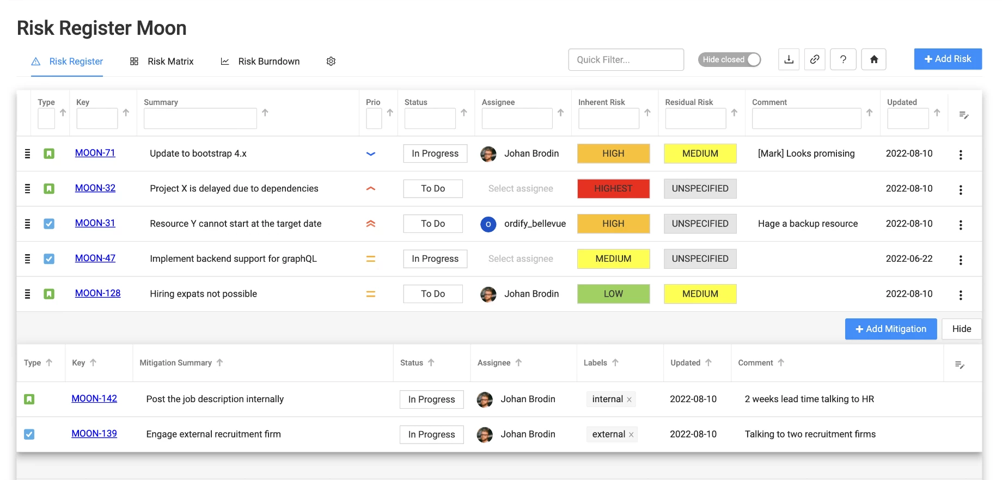The height and width of the screenshot is (480, 1002).
Task: Open the MOON-139 mitigation link
Action: [x=94, y=434]
